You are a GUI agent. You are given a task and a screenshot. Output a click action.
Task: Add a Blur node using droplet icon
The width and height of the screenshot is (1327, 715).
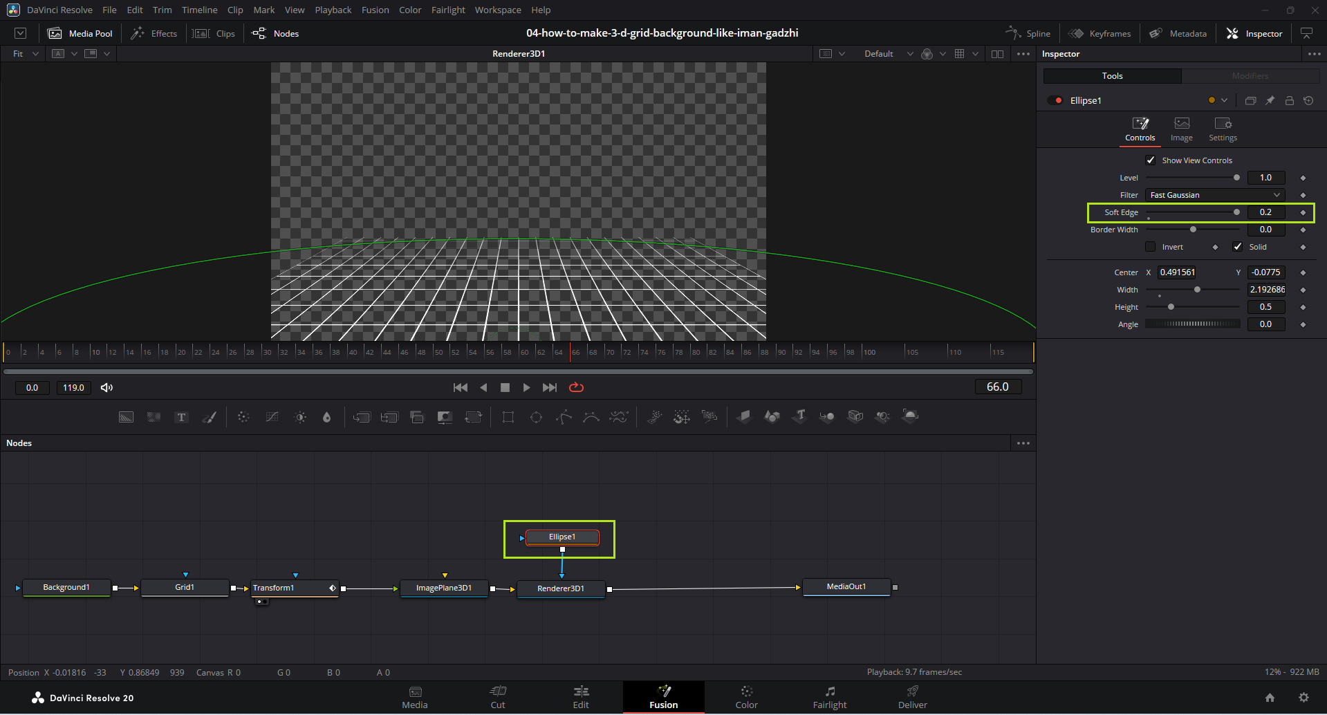[326, 417]
